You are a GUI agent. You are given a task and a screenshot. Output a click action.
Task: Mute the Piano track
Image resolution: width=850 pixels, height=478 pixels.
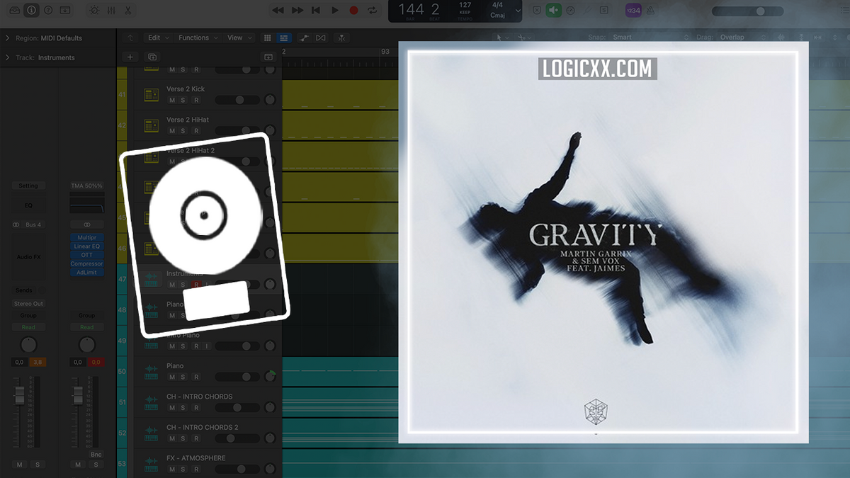pyautogui.click(x=171, y=377)
